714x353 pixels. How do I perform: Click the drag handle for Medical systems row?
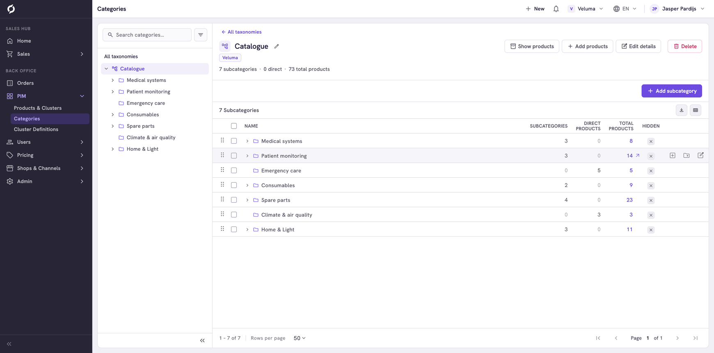222,140
